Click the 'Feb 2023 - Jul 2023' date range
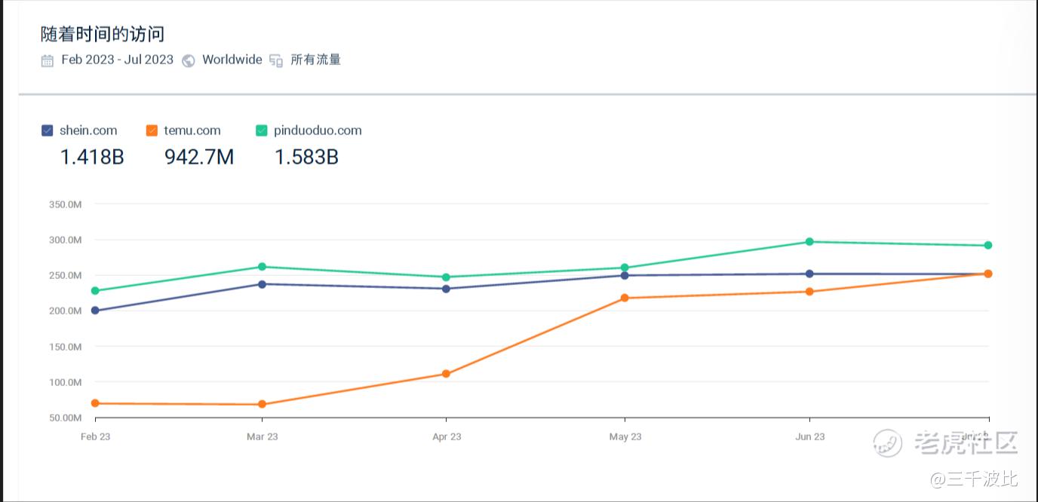This screenshot has width=1038, height=502. coord(117,60)
